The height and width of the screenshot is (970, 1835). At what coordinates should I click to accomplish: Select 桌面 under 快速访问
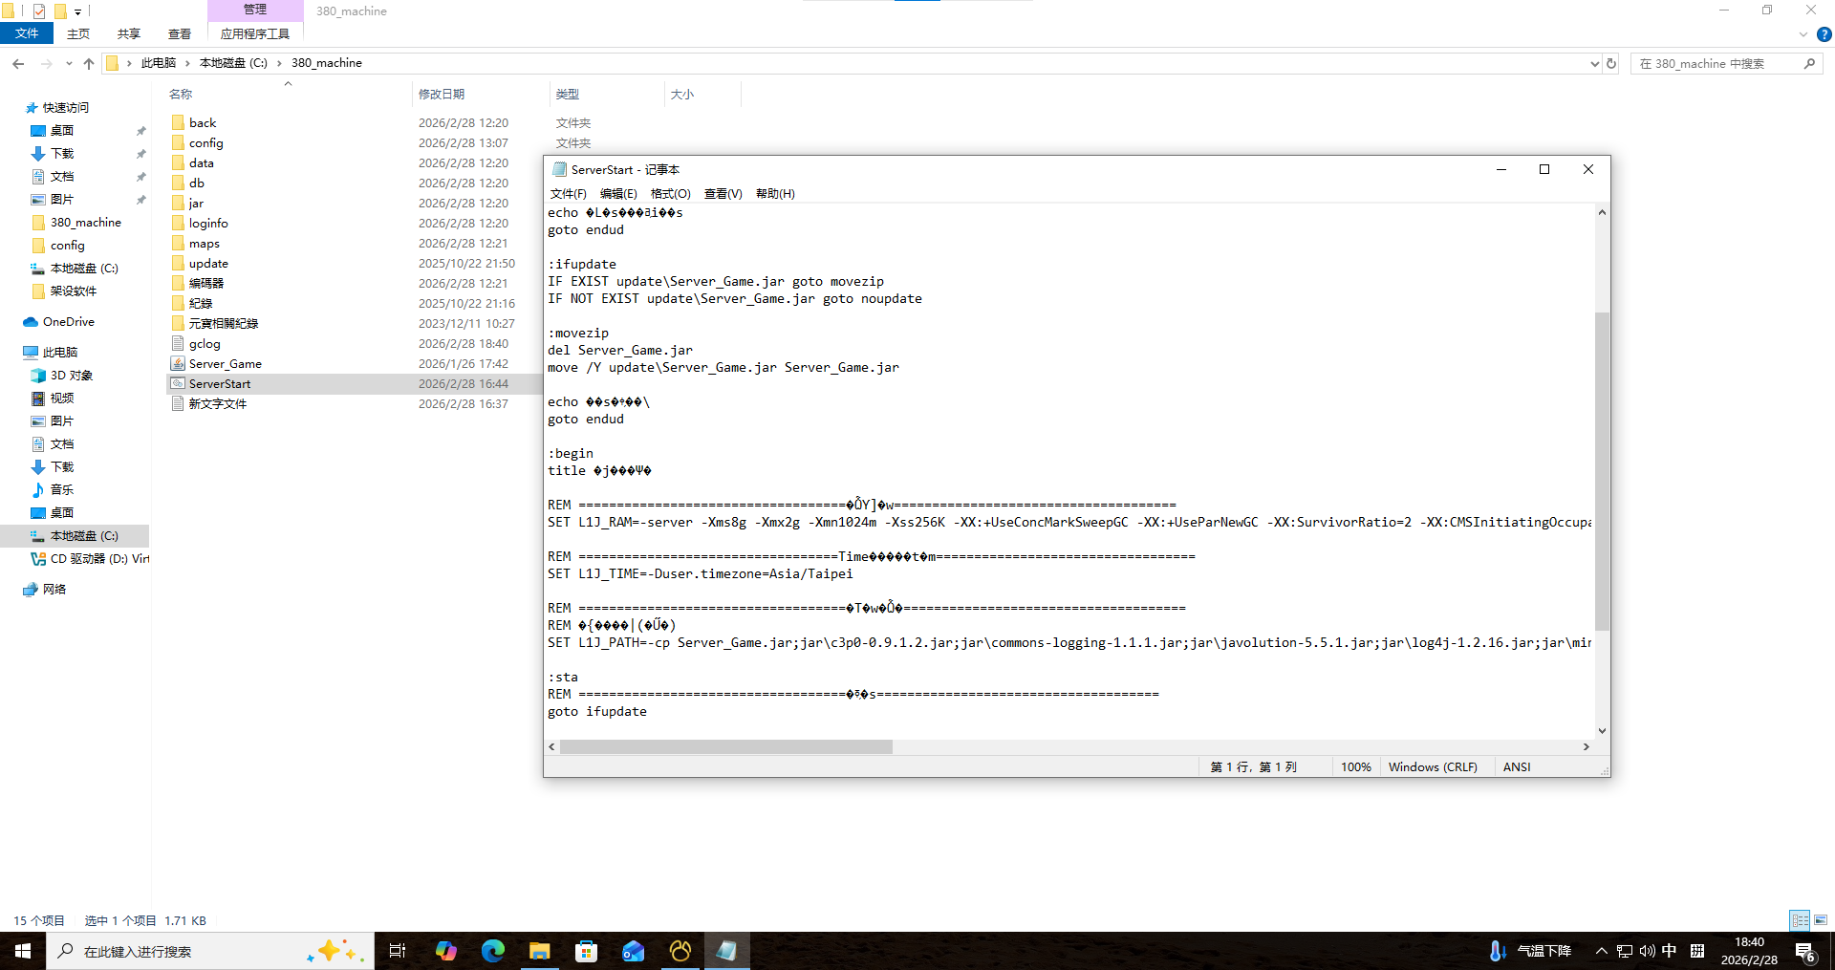62,130
